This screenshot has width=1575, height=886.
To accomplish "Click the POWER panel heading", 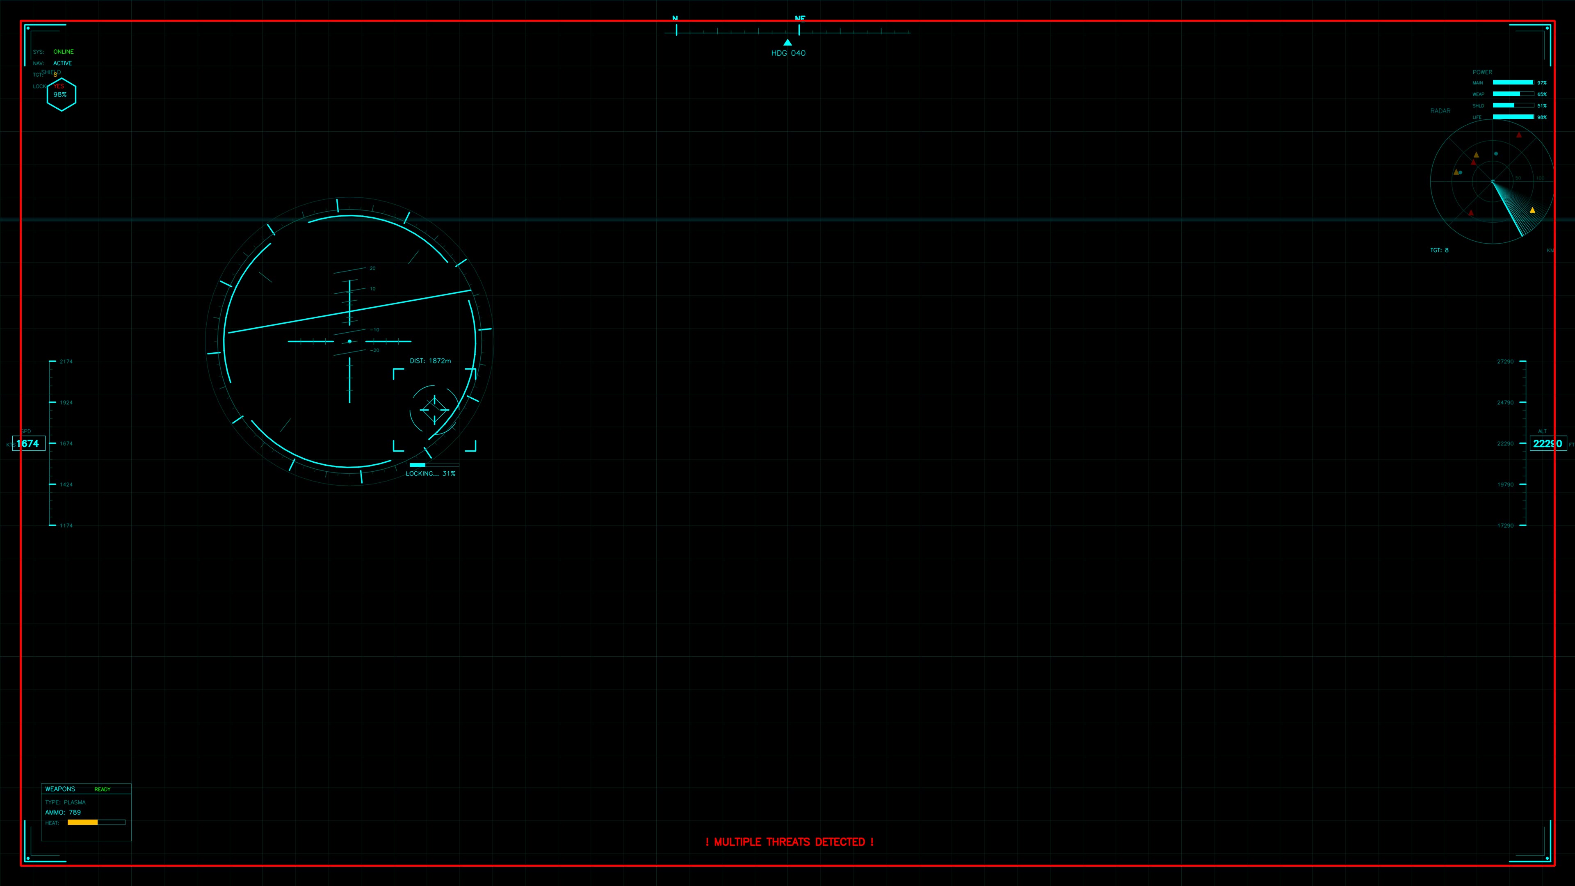I will click(1482, 72).
